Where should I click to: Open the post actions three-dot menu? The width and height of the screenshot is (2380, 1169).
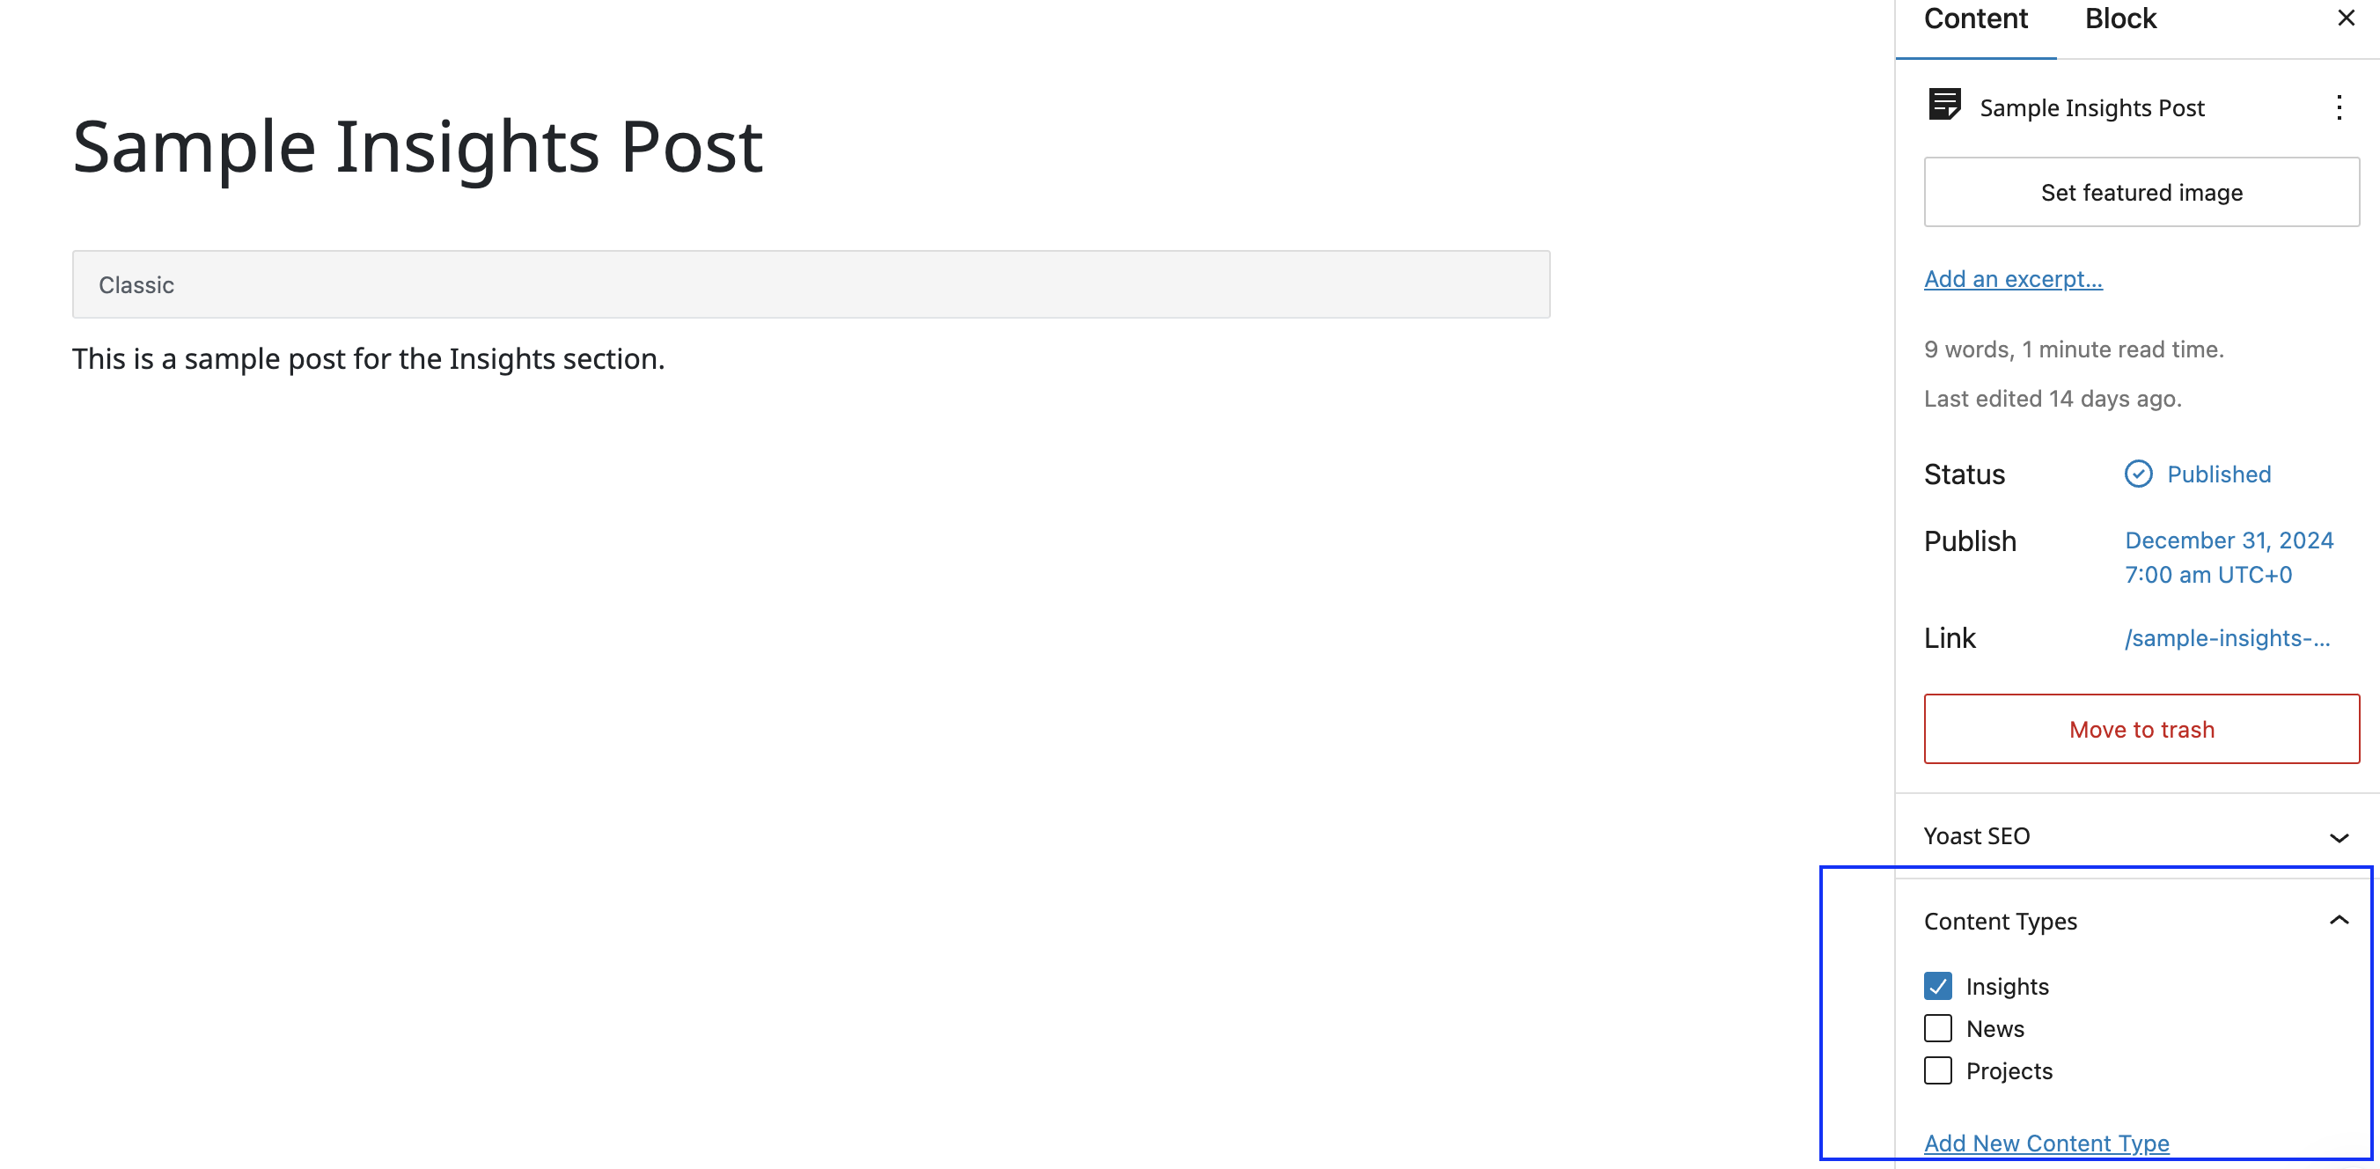tap(2339, 107)
